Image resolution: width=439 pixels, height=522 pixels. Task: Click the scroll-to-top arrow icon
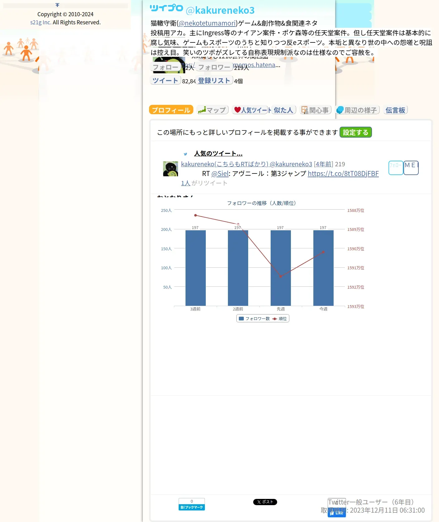(57, 5)
